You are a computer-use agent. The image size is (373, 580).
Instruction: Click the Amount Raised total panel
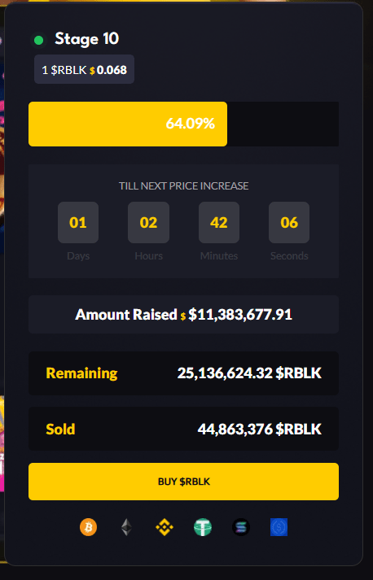184,315
